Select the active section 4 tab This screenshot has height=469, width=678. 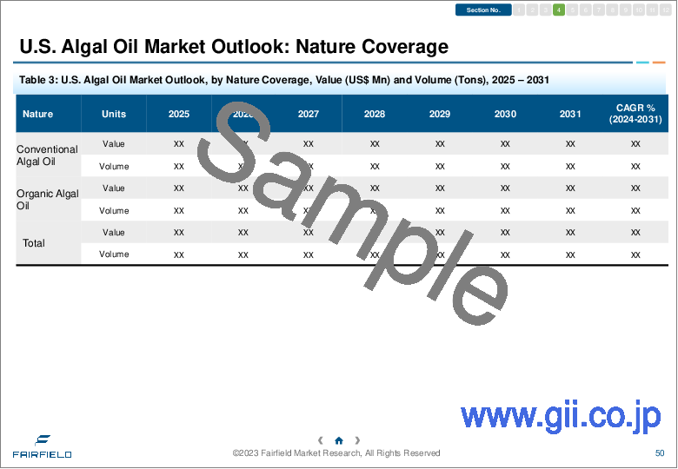point(559,10)
